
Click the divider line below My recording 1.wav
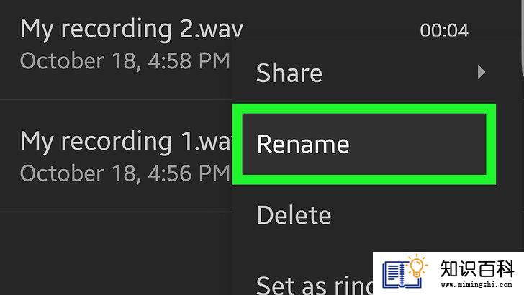coord(116,212)
